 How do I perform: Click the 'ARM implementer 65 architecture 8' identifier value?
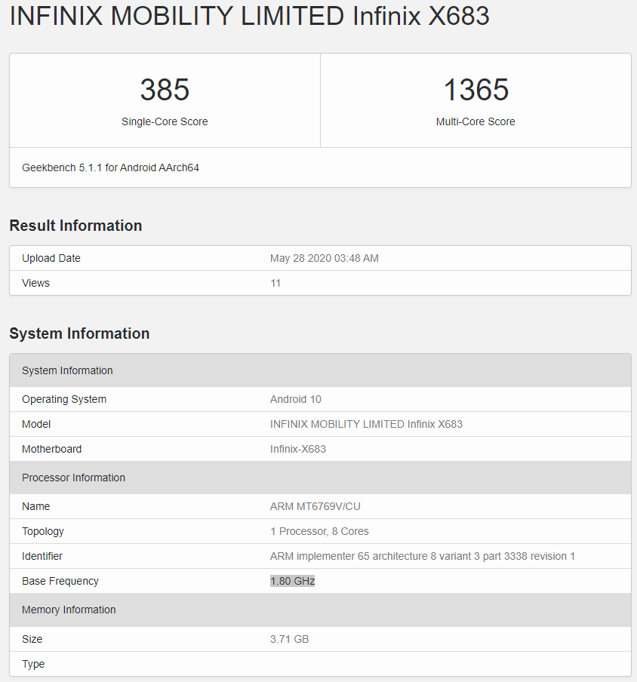click(423, 556)
